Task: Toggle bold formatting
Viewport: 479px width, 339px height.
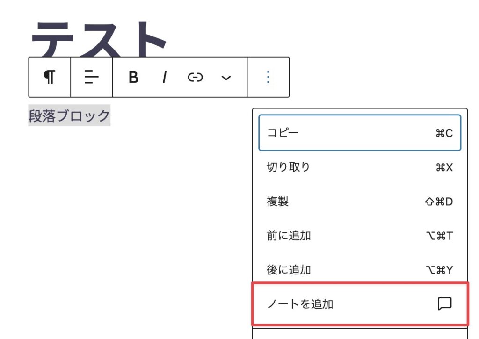Action: pos(133,77)
